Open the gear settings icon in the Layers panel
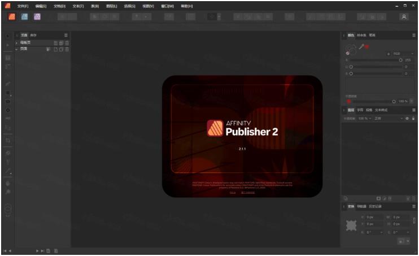 coord(407,118)
